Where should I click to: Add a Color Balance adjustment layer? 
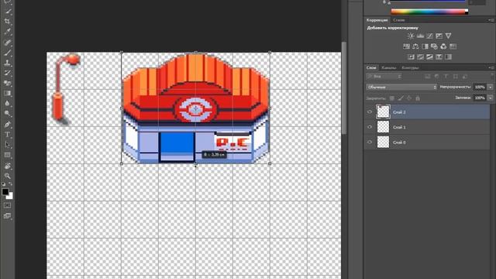tap(415, 46)
